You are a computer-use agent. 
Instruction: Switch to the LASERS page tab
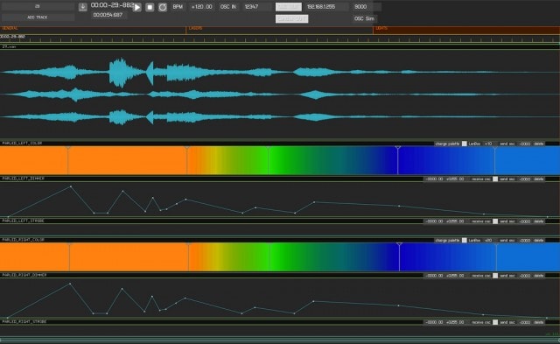(279, 31)
